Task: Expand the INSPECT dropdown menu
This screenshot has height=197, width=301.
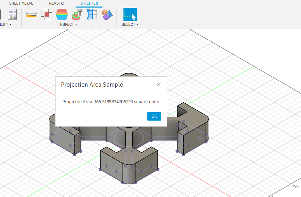Action: (x=68, y=24)
